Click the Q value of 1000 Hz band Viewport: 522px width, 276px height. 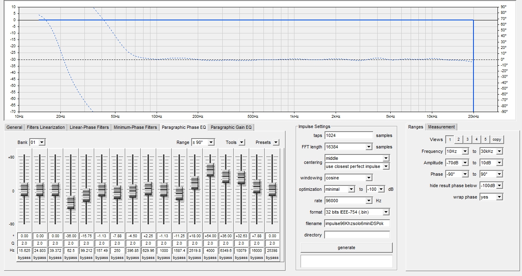164,243
